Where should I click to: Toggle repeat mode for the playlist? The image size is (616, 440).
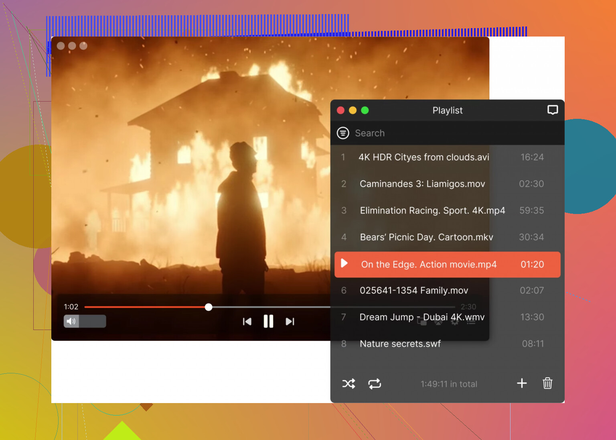pyautogui.click(x=375, y=384)
